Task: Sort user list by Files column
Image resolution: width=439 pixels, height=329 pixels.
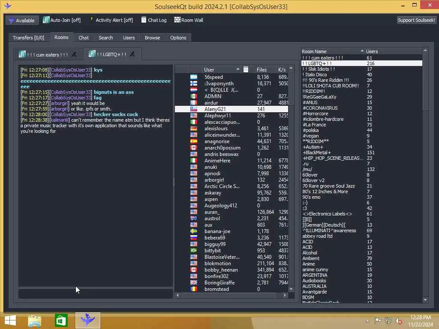Action: coord(263,70)
